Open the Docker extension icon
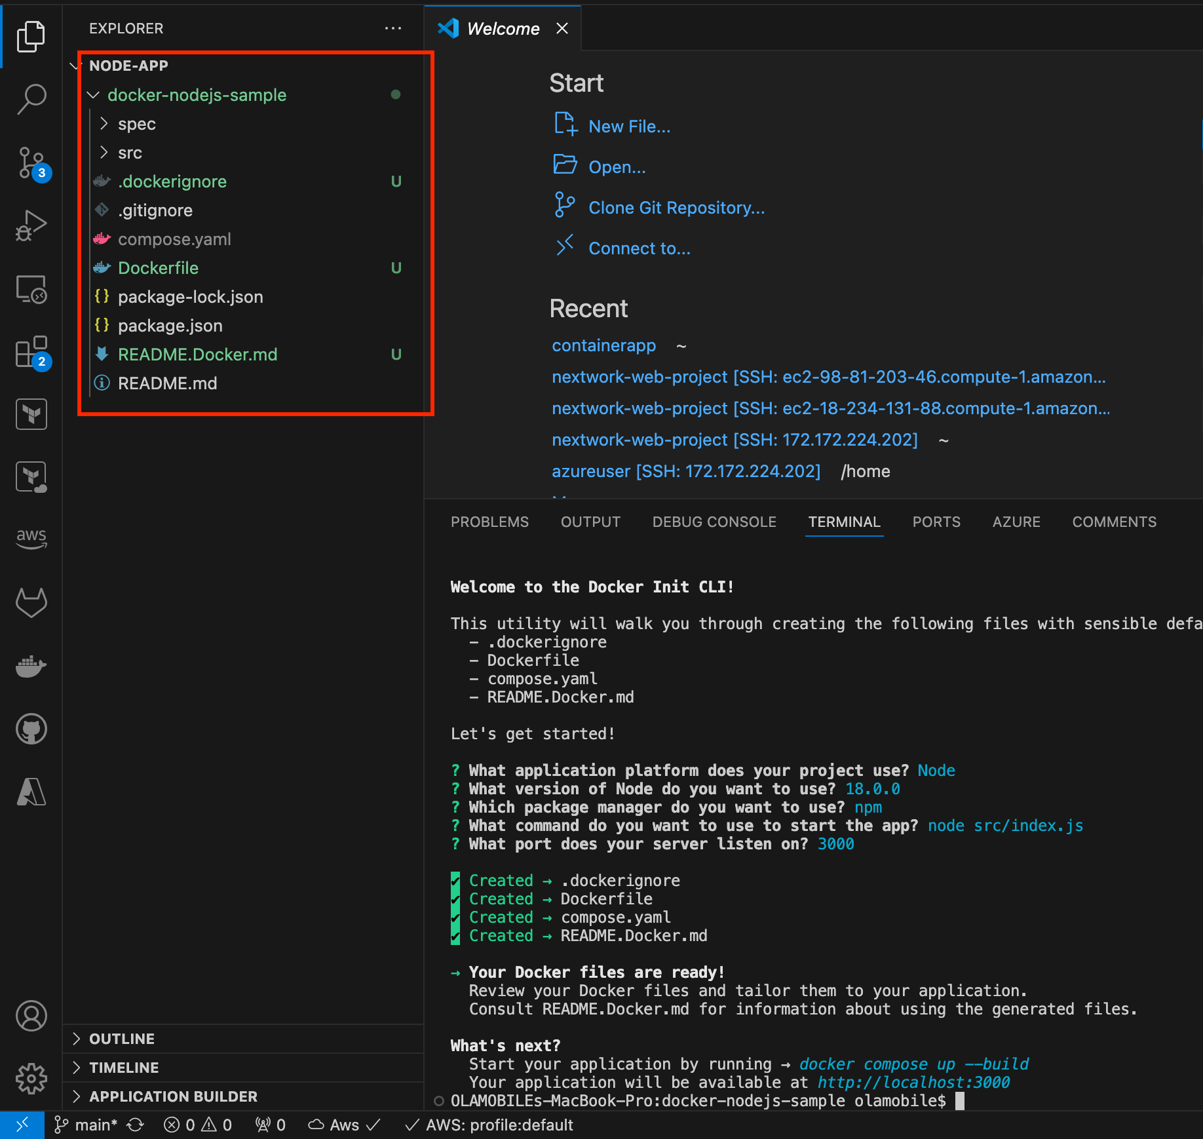 tap(31, 666)
